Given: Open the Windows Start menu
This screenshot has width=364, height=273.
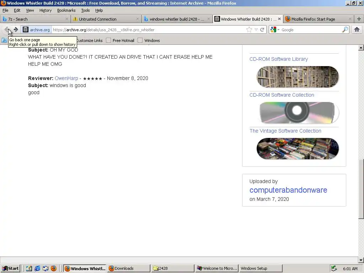Looking at the screenshot, I should [10, 268].
